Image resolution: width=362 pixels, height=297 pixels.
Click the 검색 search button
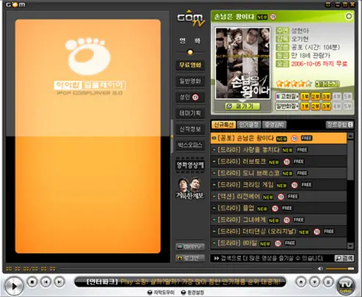click(x=344, y=258)
